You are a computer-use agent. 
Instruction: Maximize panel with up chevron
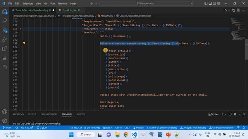pyautogui.click(x=240, y=114)
